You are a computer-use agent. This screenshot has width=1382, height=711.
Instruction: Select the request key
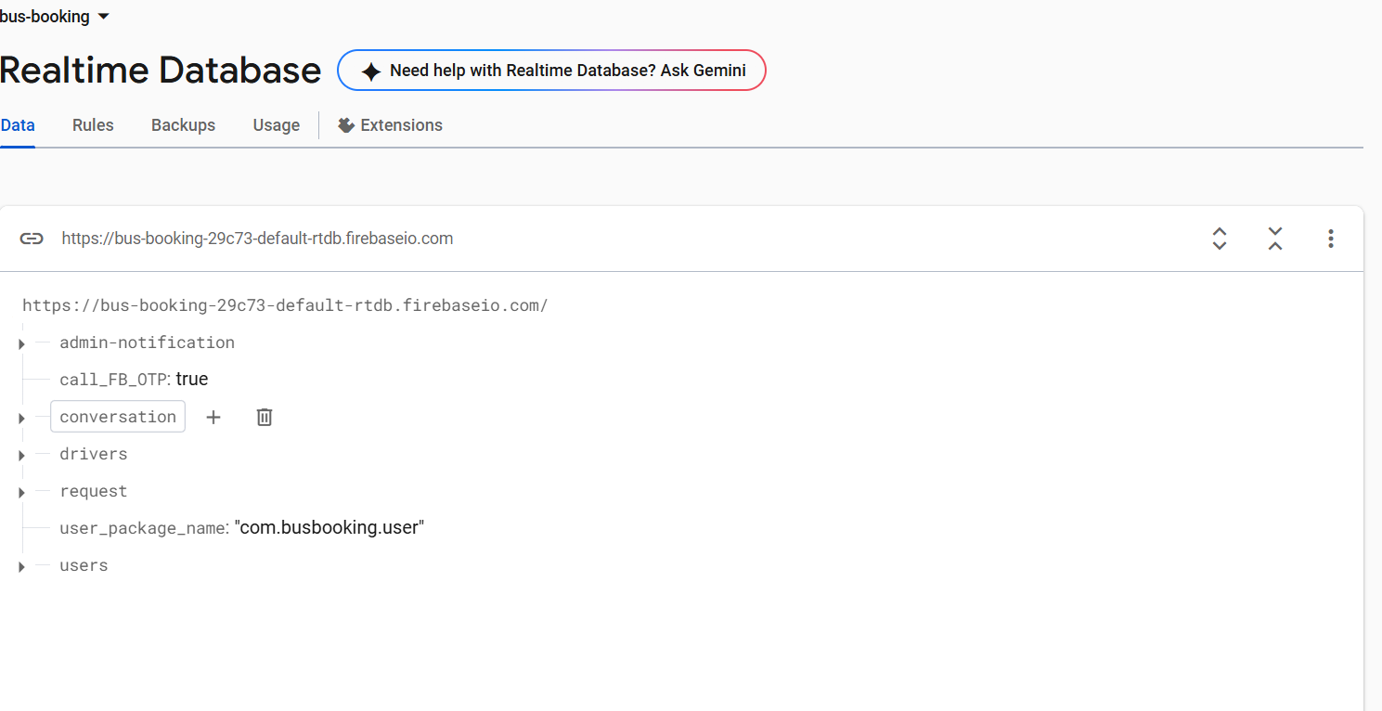[x=94, y=491]
